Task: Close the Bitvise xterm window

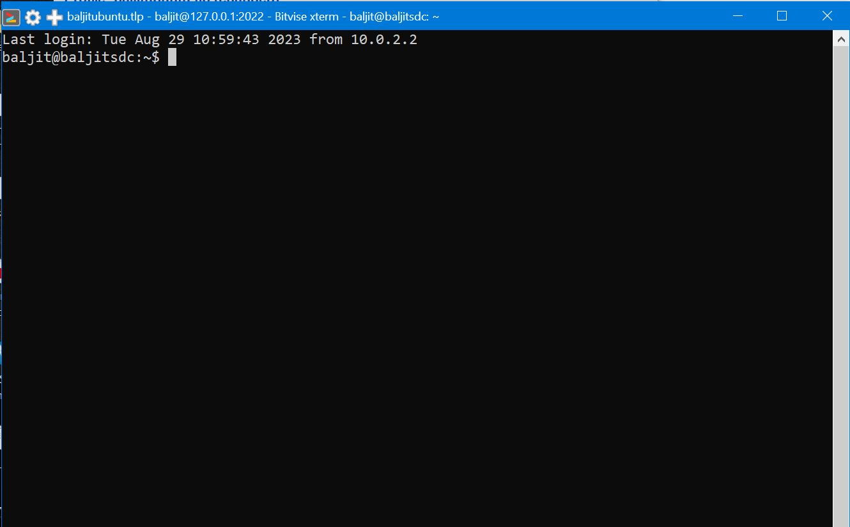Action: [x=826, y=16]
